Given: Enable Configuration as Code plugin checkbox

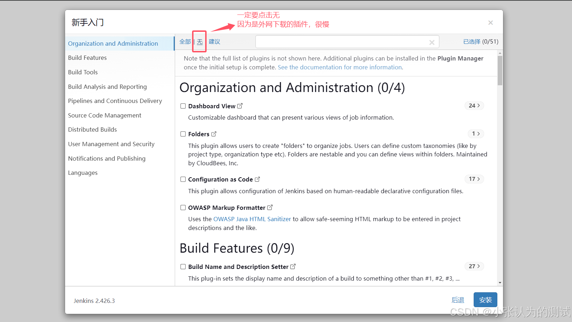Looking at the screenshot, I should (x=183, y=179).
